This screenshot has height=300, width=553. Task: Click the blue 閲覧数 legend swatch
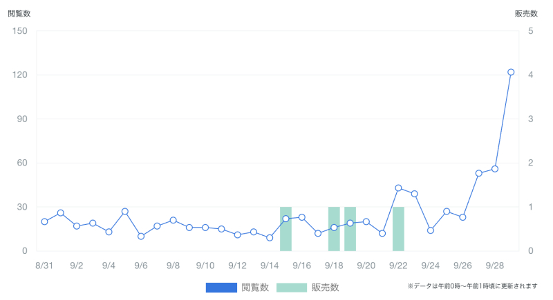click(x=221, y=288)
